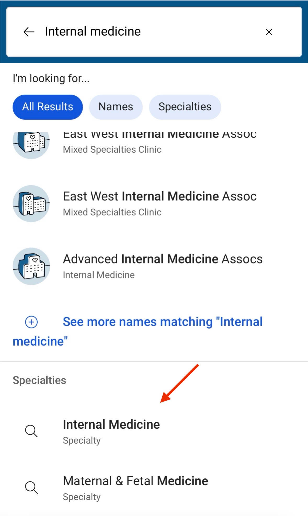Tap "Specialty" label under Maternal & Fetal Medicine

click(82, 497)
